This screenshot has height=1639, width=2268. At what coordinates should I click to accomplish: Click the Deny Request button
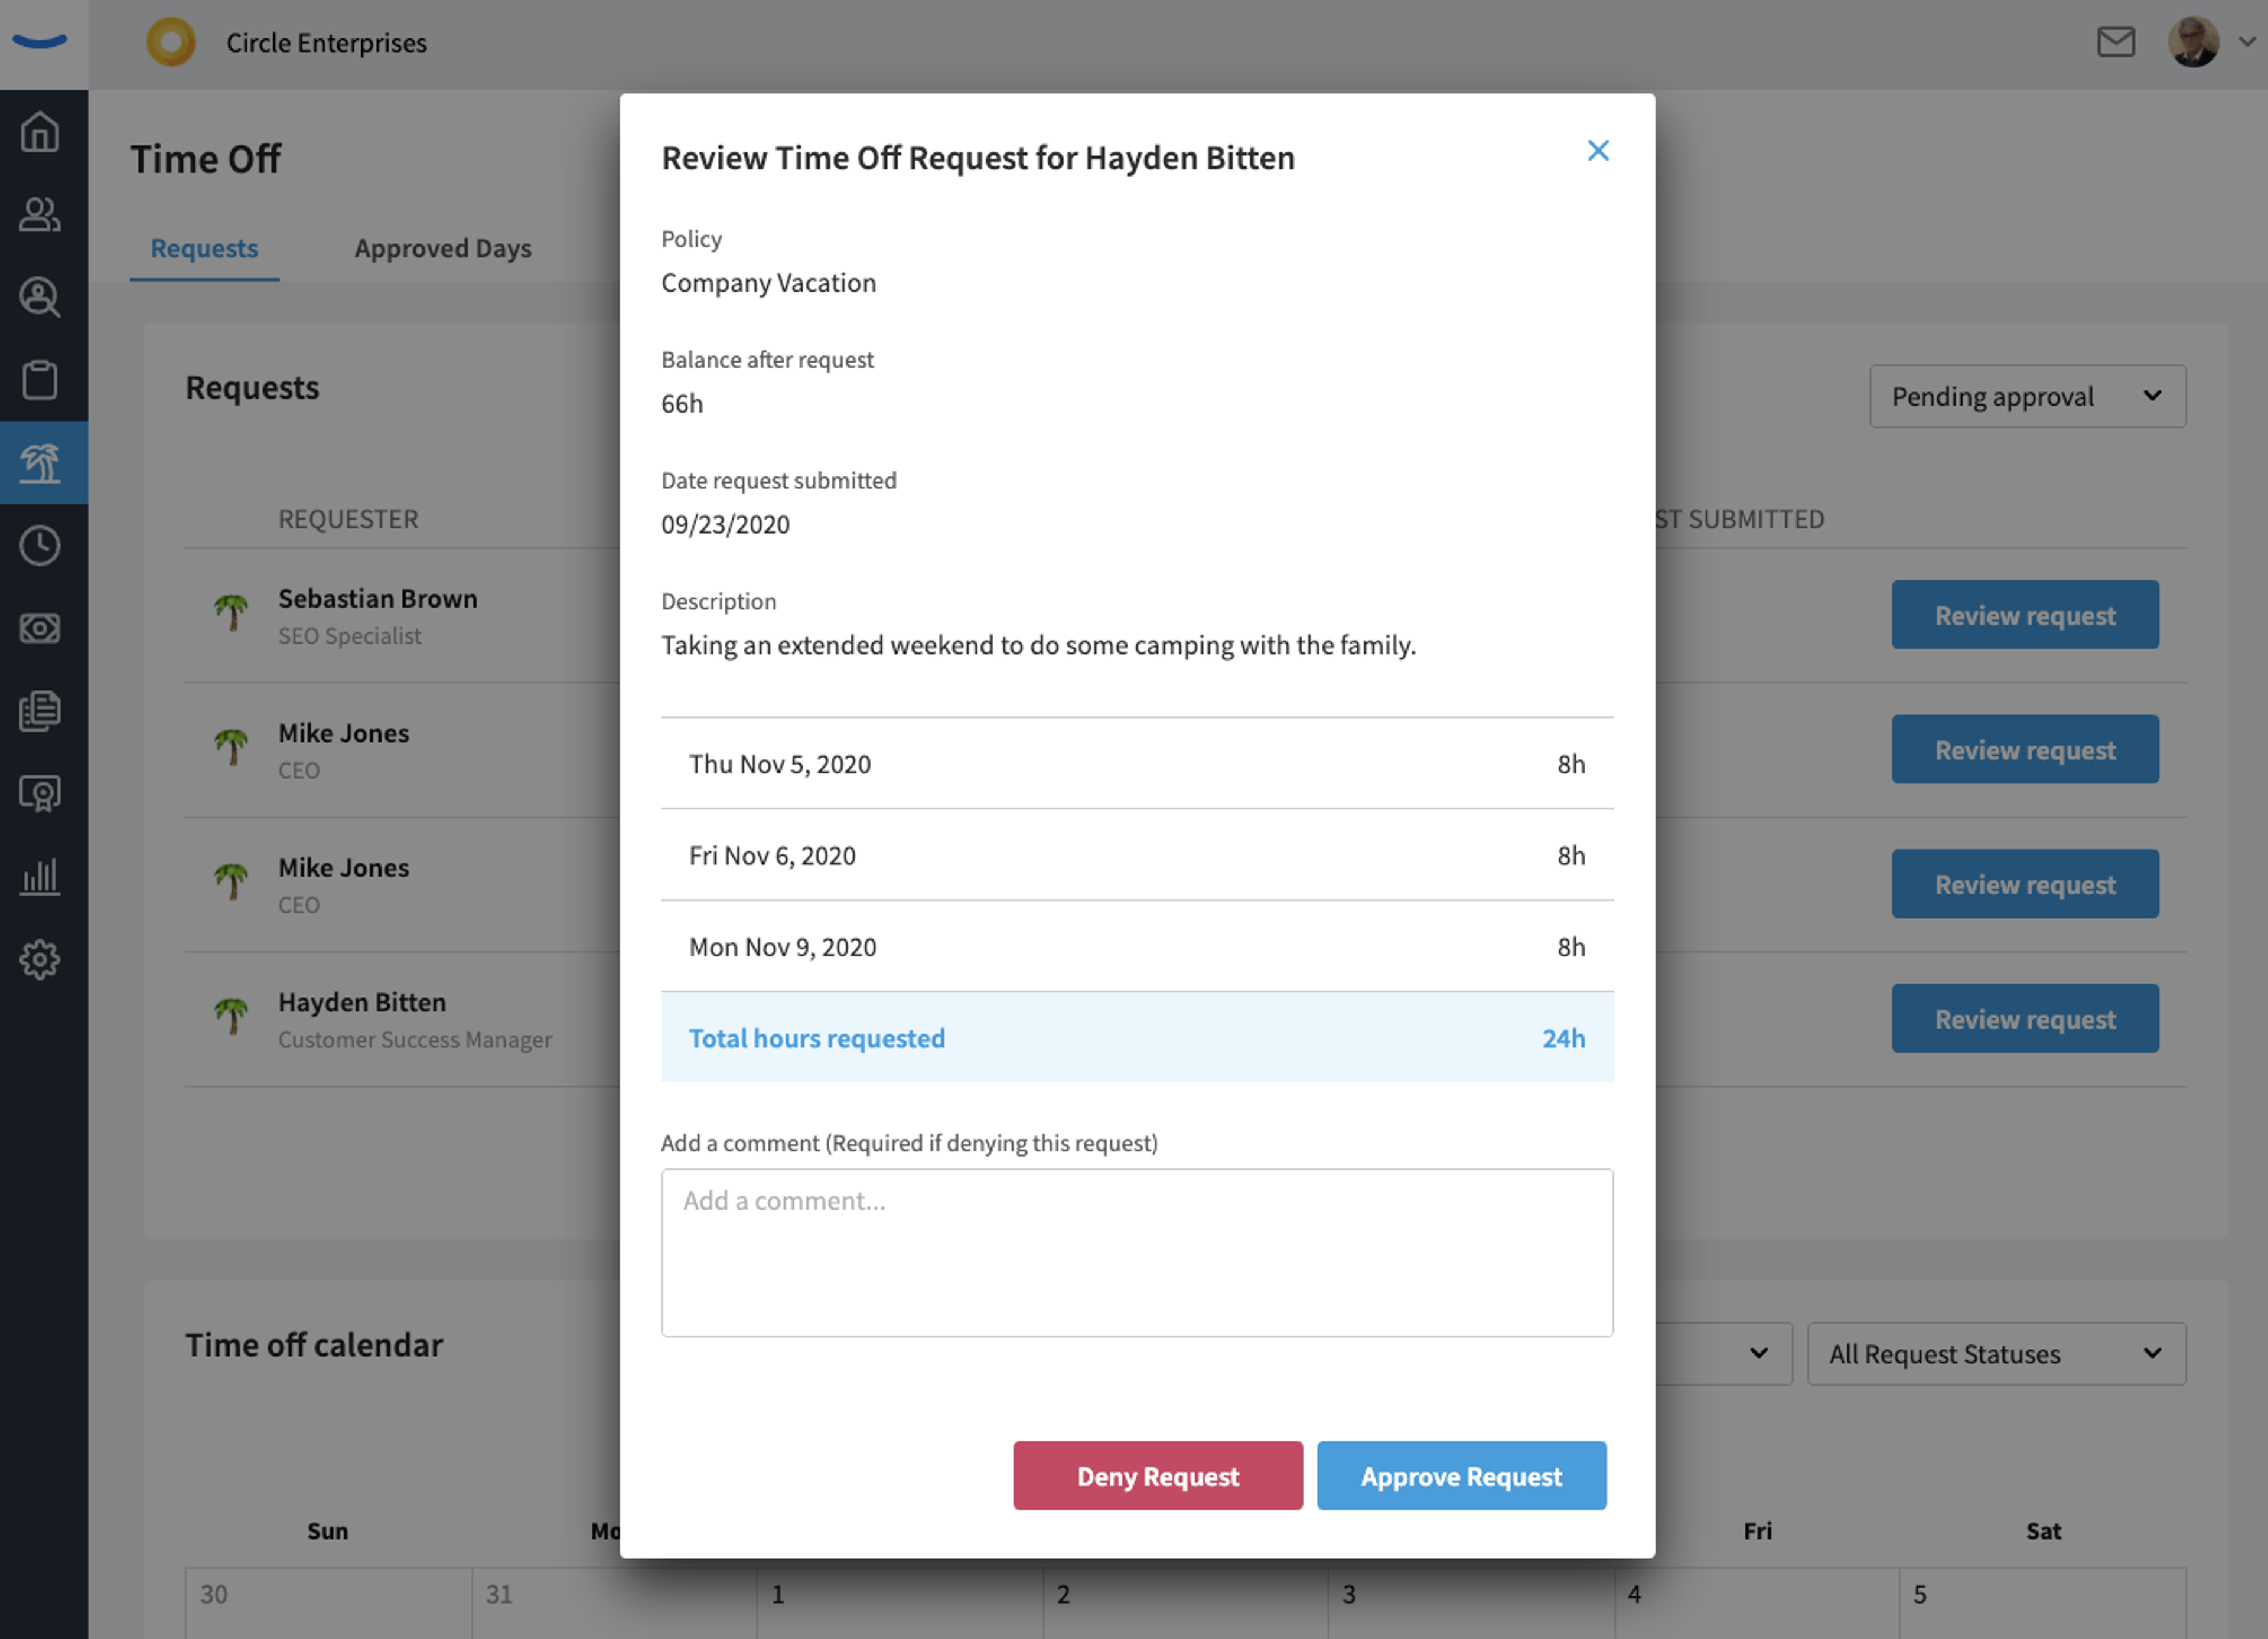click(1157, 1476)
